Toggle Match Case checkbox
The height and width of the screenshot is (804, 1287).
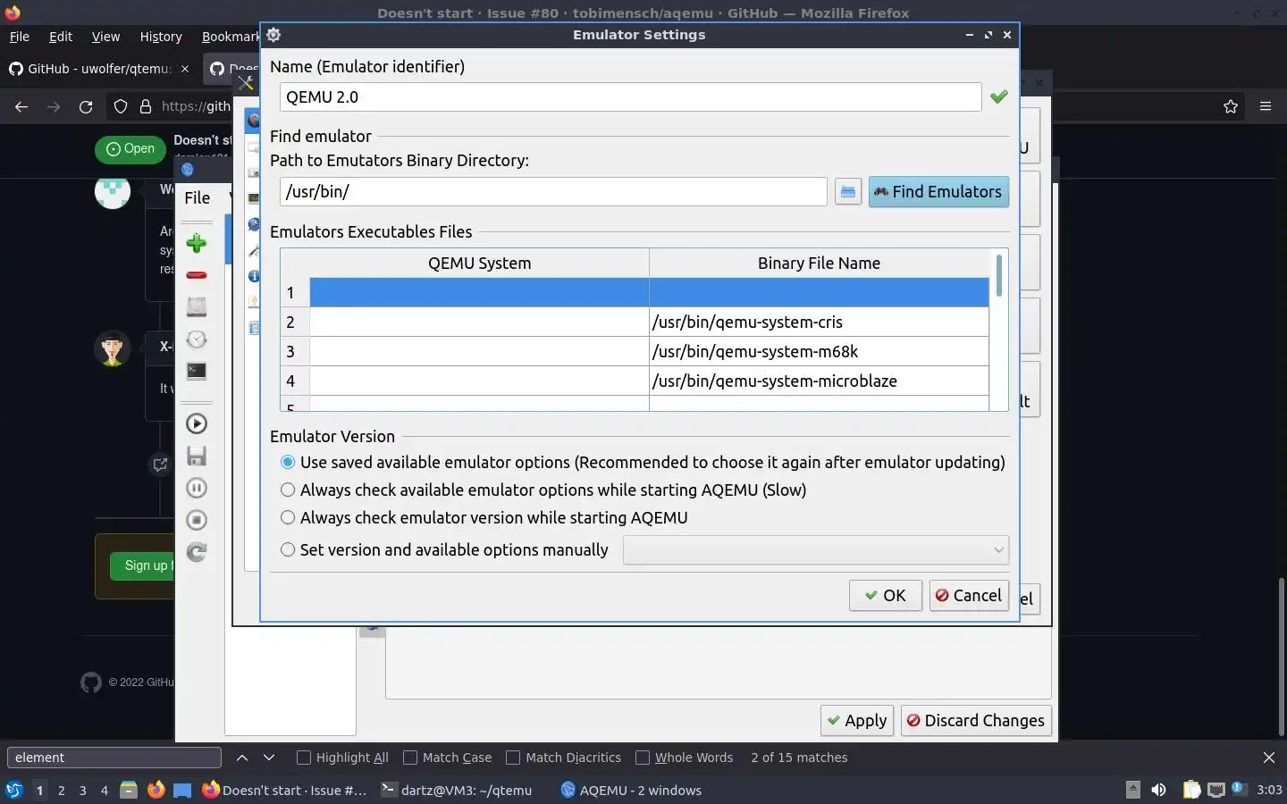pyautogui.click(x=410, y=758)
